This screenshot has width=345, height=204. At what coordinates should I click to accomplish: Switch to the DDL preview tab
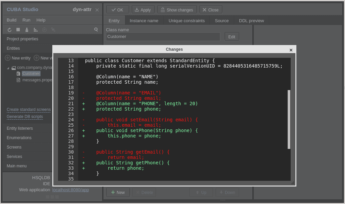251,21
